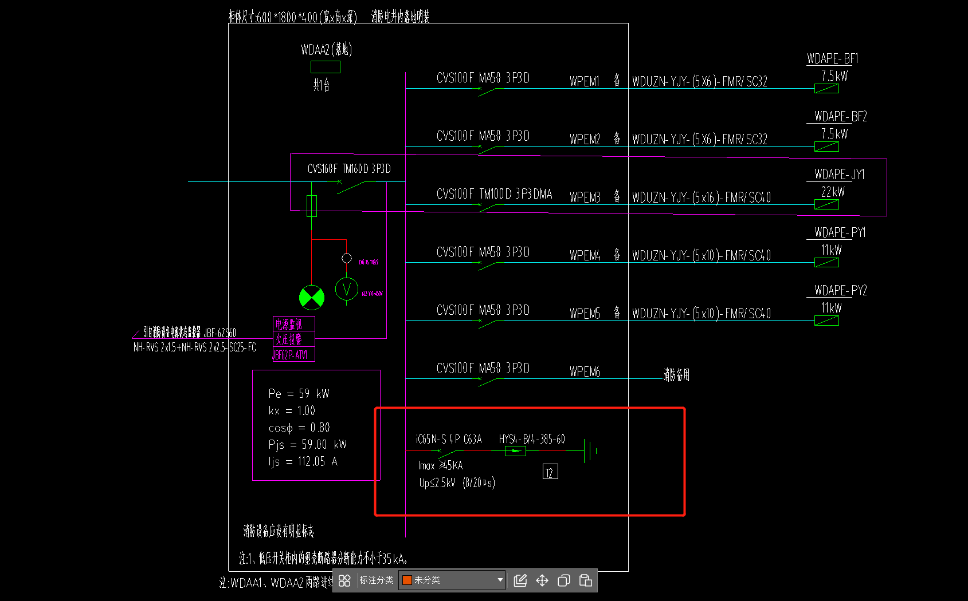
Task: Click circuit label WPEM4
Action: coord(585,255)
